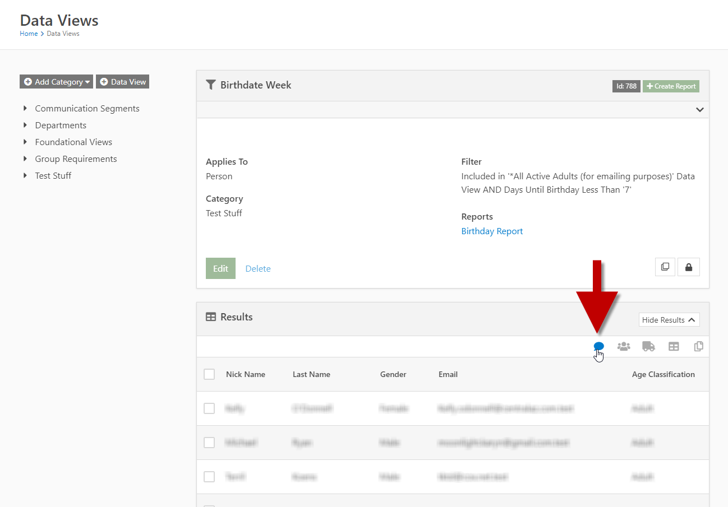Viewport: 728px width, 507px height.
Task: Collapse panel using chevron under Create Report
Action: point(699,110)
